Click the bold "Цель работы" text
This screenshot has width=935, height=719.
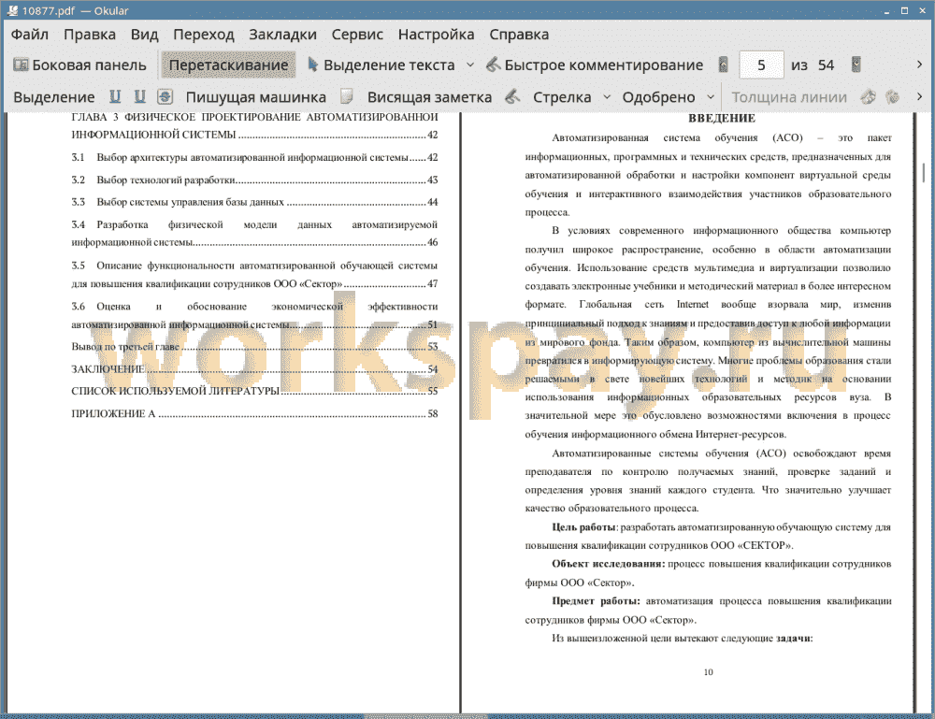point(583,527)
